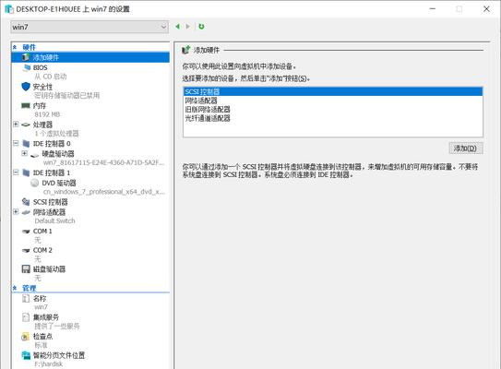Click the COM 2 port icon
This screenshot has width=501, height=369.
(26, 251)
